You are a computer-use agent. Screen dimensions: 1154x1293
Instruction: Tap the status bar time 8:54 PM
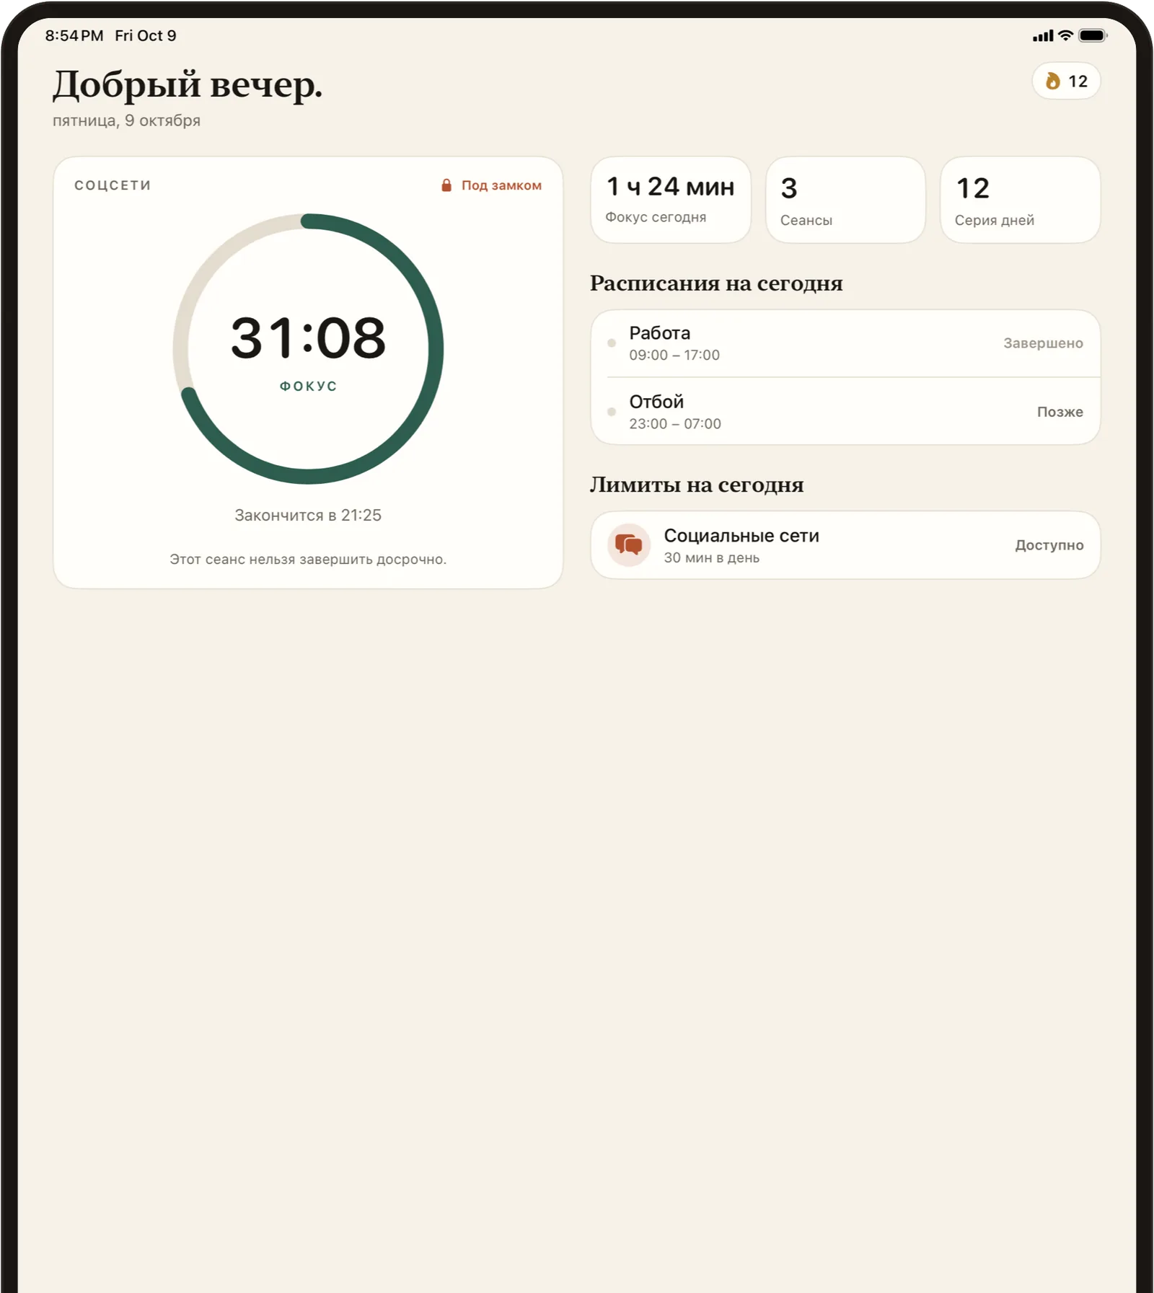pyautogui.click(x=74, y=35)
